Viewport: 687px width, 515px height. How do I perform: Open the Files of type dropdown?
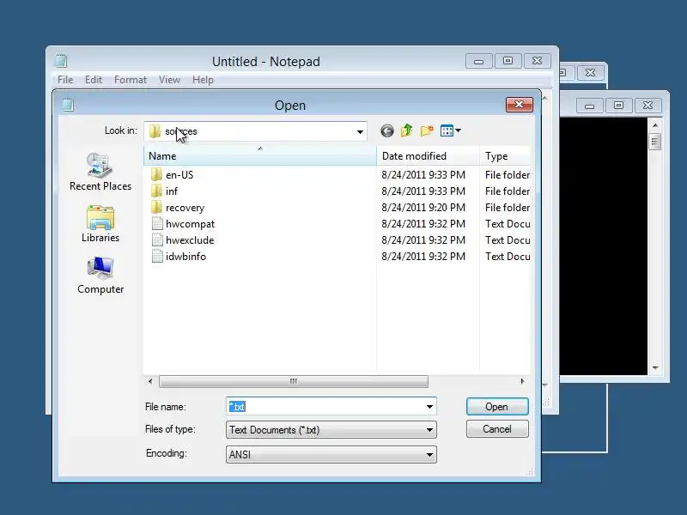coord(331,430)
